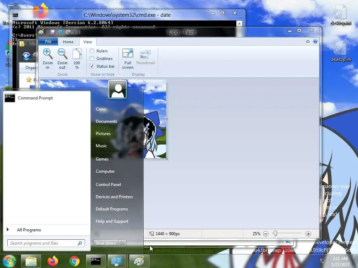Click the Explorer window's Back arrow
Viewport: 358px width, 268px height.
tap(26, 56)
